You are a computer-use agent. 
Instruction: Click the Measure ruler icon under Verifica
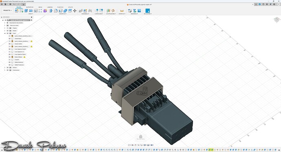[122, 11]
